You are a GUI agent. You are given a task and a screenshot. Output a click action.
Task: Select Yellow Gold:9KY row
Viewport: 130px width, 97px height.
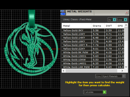point(93,30)
